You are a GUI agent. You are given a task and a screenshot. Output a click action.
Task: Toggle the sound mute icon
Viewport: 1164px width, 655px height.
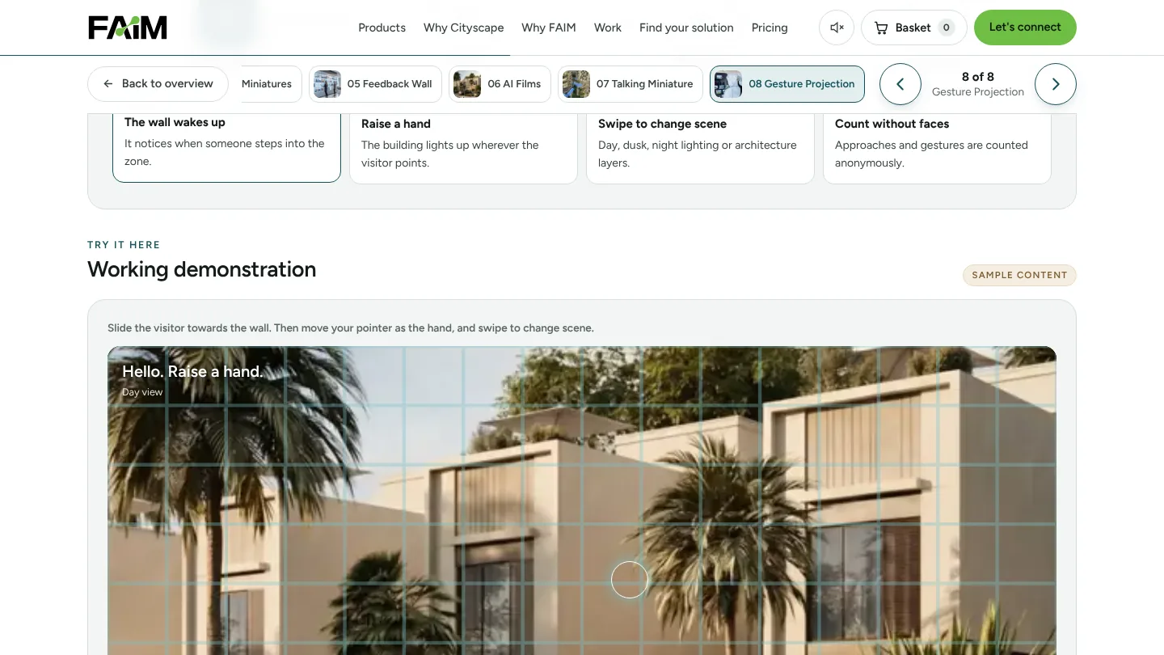pos(837,27)
